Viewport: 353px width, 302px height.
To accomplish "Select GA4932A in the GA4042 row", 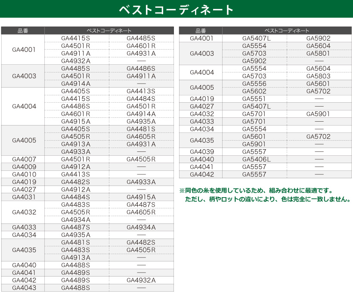I will pyautogui.click(x=141, y=280).
